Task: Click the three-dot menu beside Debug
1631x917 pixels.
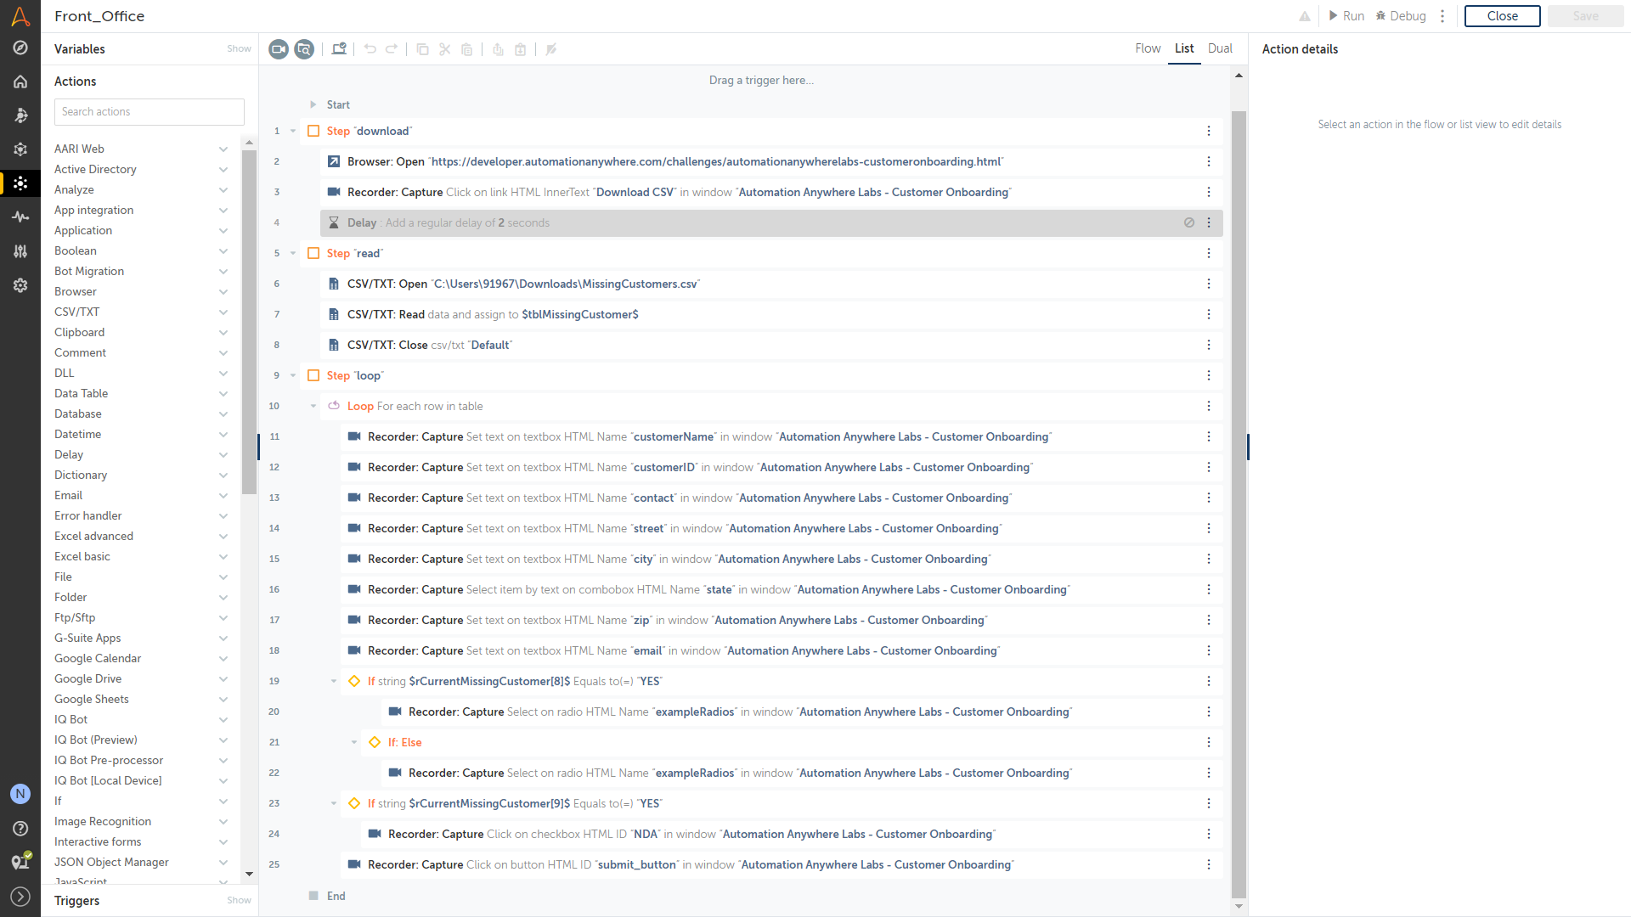Action: point(1442,16)
